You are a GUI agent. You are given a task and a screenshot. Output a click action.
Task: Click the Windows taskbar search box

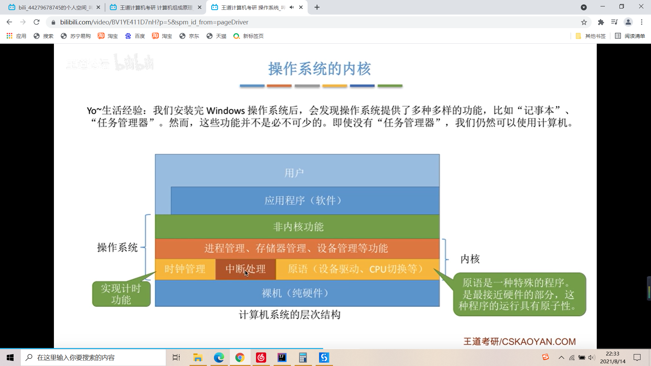point(93,358)
